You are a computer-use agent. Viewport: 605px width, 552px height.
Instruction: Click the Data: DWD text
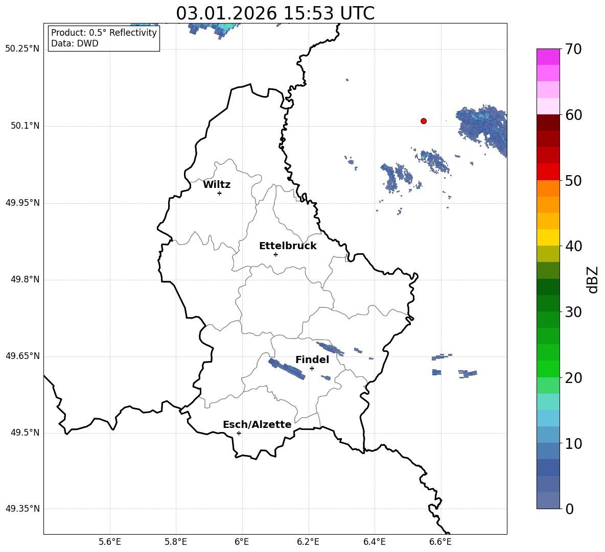pos(75,43)
